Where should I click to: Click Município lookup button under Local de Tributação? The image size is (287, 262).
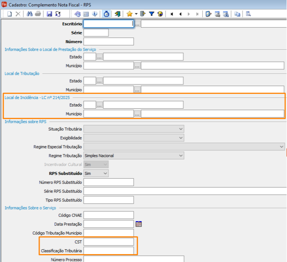137,90
